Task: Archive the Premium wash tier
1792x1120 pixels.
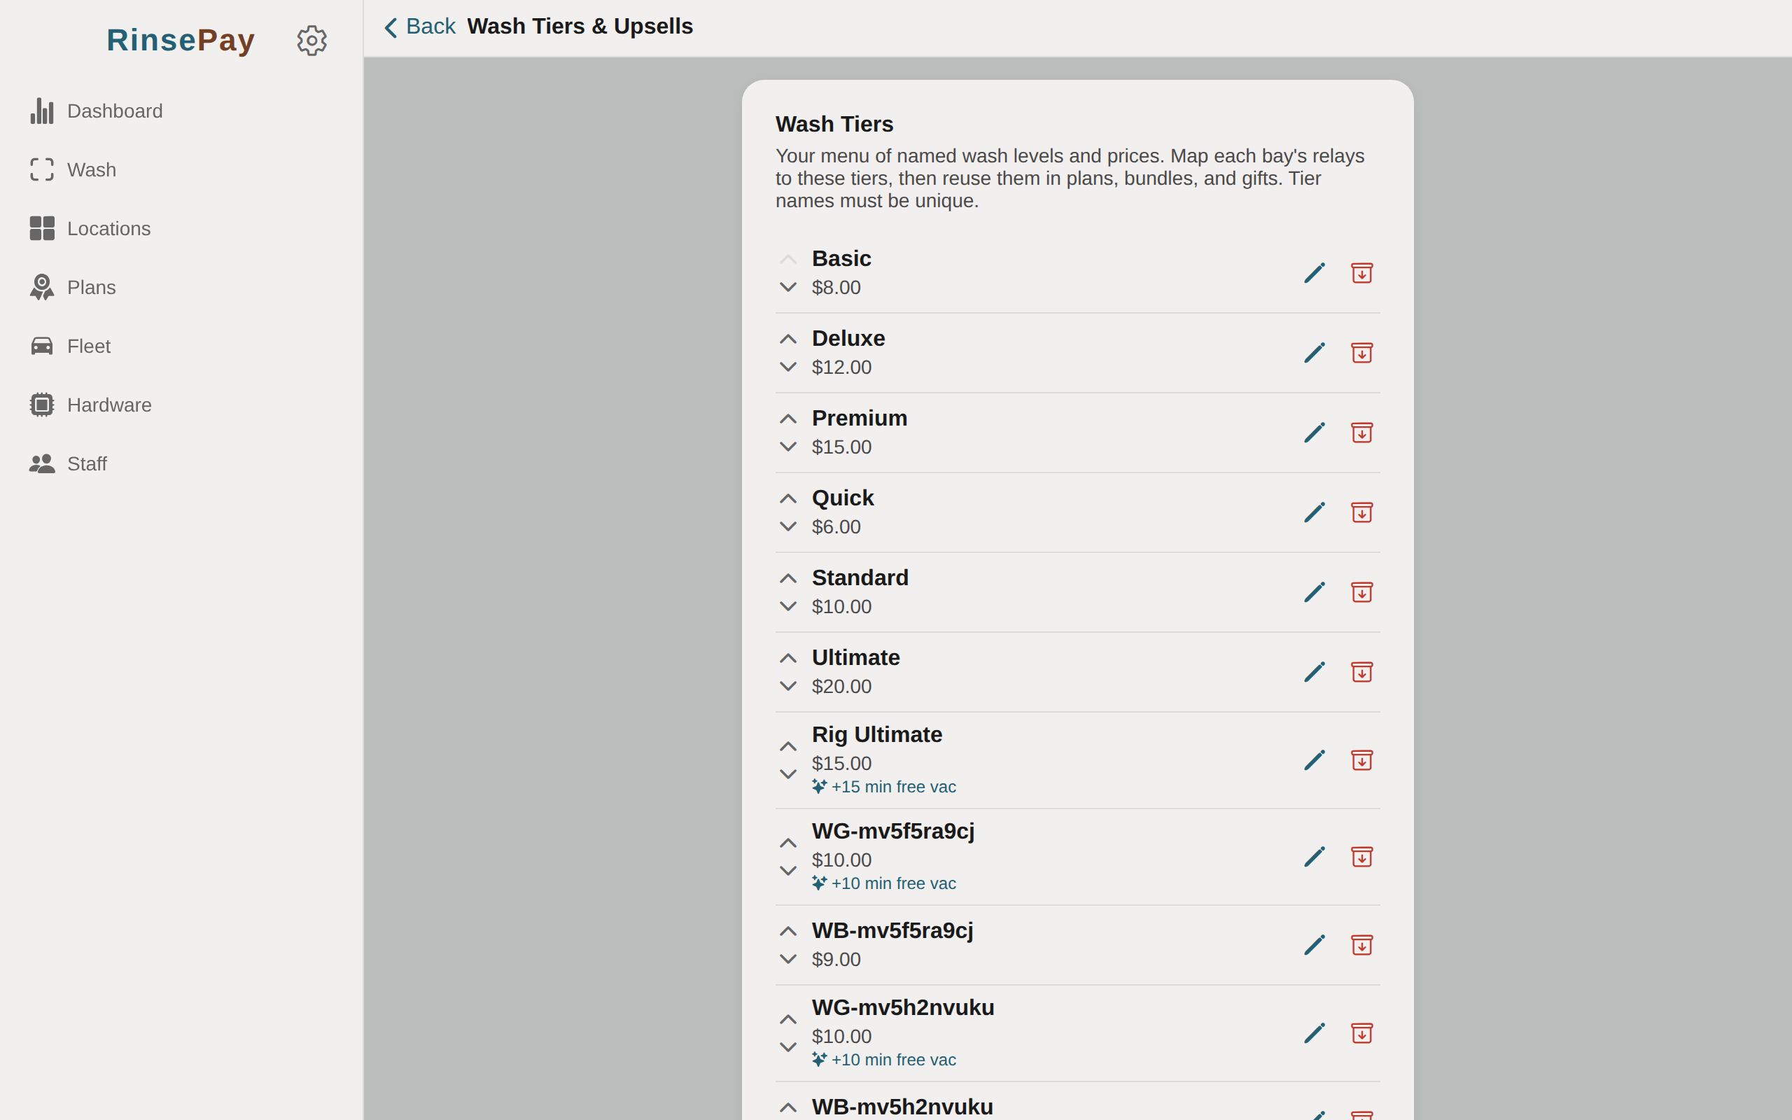Action: tap(1361, 433)
